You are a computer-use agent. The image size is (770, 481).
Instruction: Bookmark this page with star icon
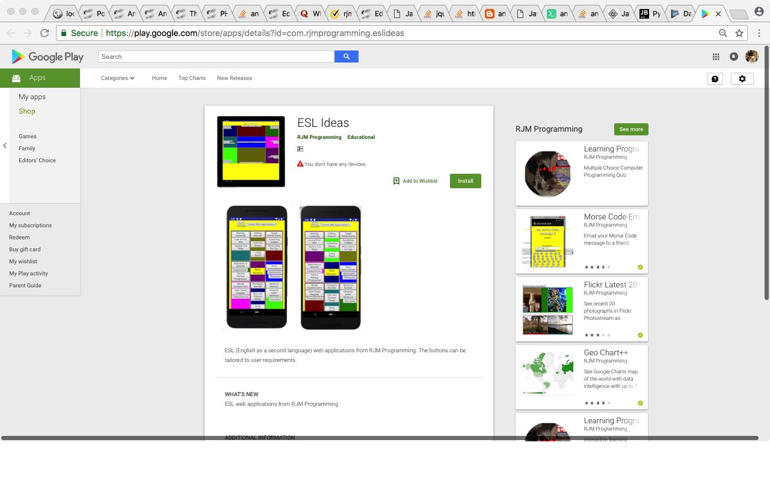tap(739, 33)
